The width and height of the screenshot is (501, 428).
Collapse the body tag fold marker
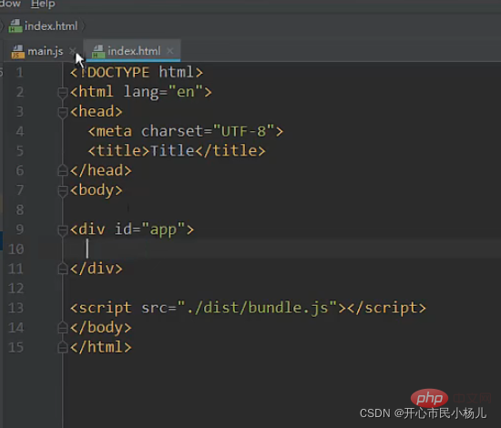62,190
